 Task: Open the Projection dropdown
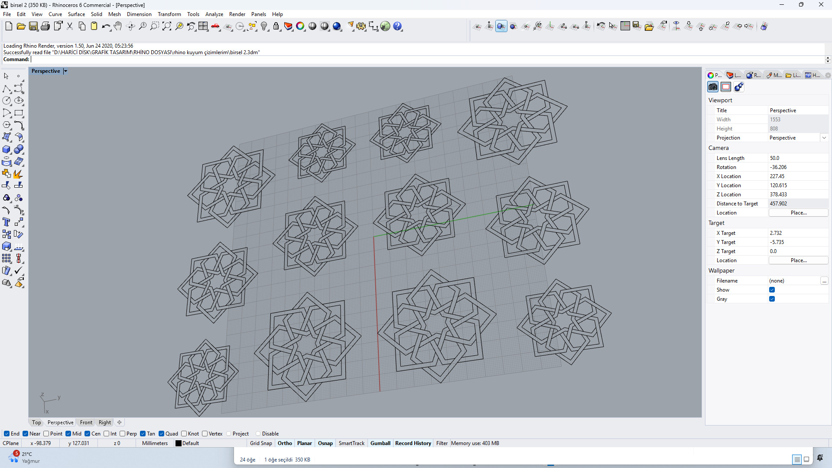824,138
